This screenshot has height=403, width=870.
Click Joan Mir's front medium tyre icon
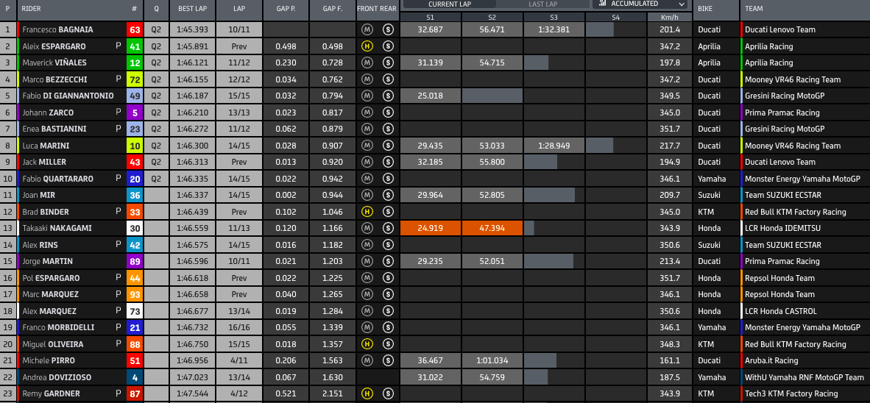(x=367, y=195)
